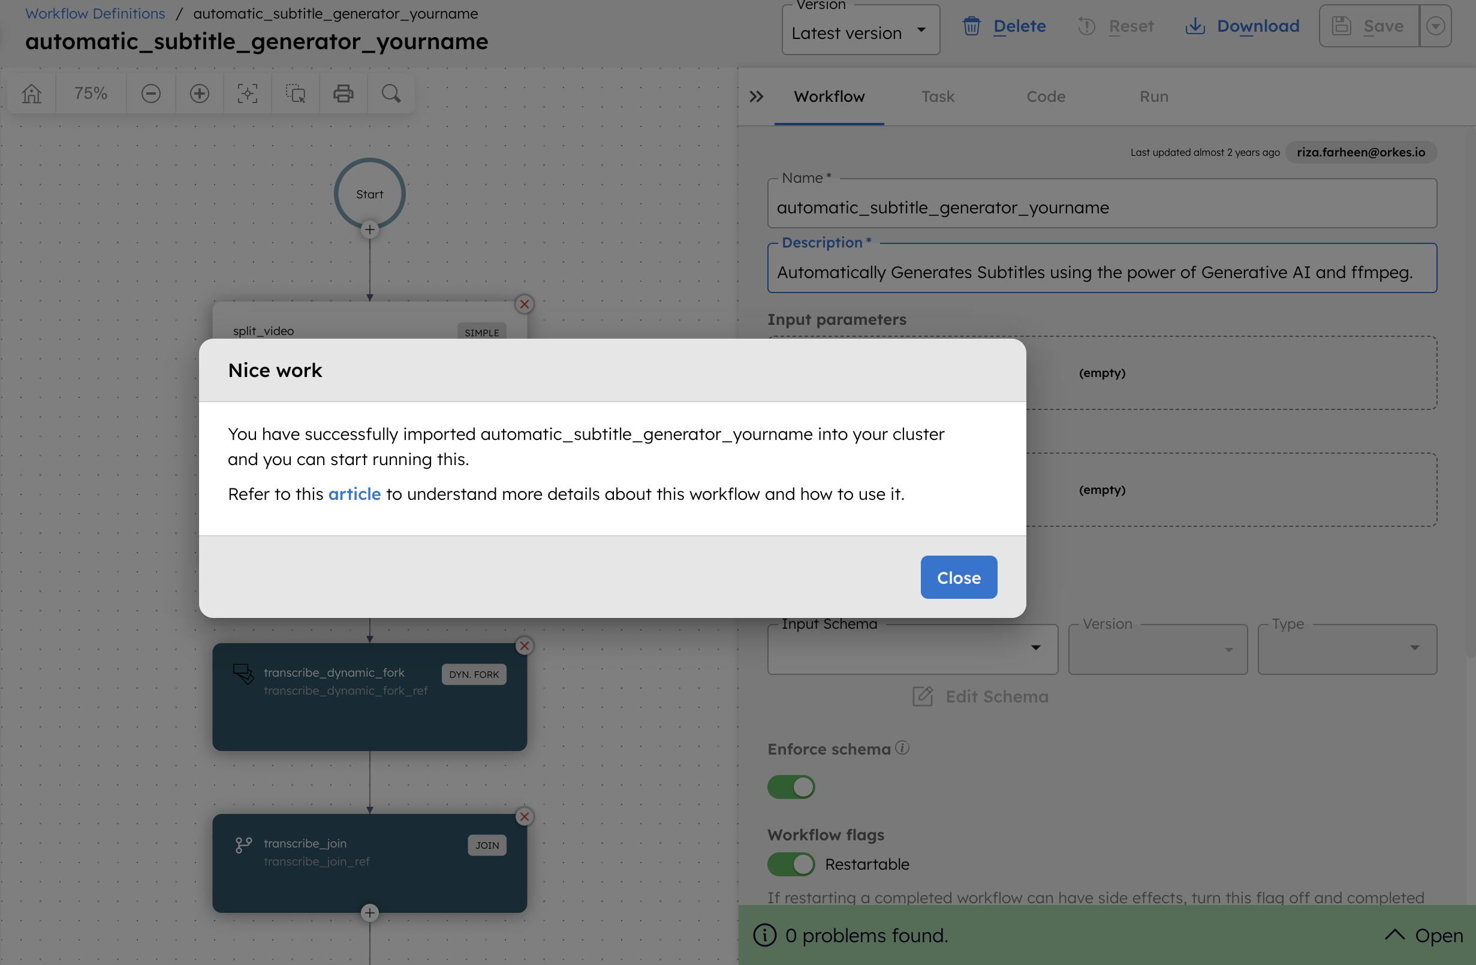The width and height of the screenshot is (1476, 965).
Task: Click the print icon in toolbar
Action: [x=343, y=93]
